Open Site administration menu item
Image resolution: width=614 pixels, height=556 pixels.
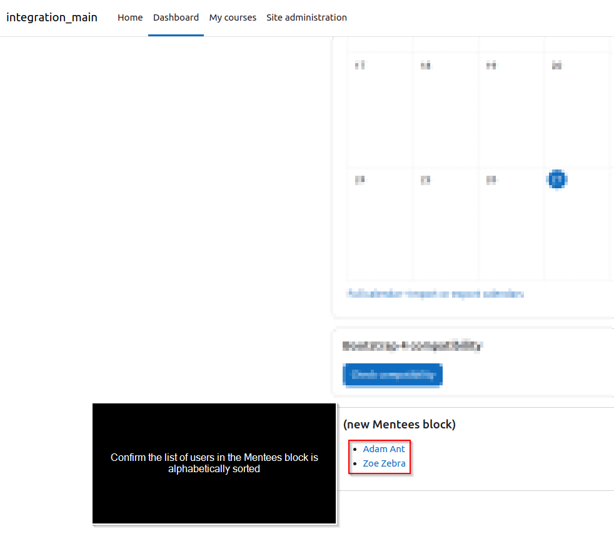click(306, 18)
